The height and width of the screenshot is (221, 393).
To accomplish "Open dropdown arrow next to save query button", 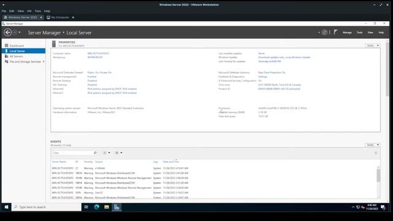I will coord(122,153).
